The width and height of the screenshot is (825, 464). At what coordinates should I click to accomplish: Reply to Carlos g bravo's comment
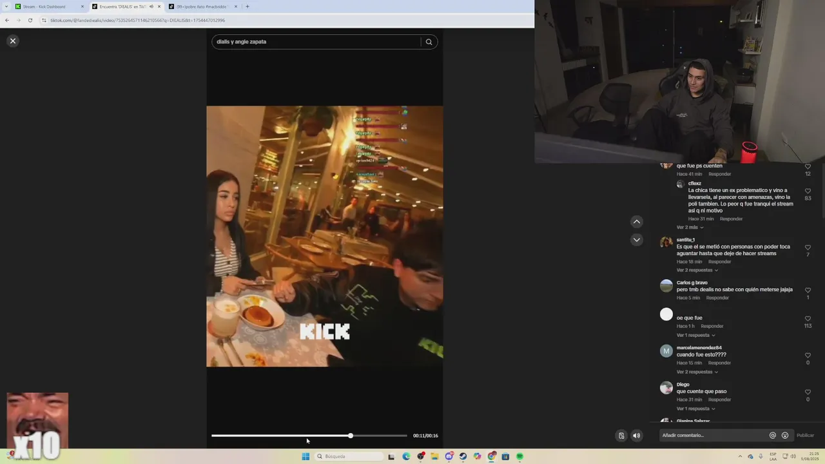click(717, 298)
